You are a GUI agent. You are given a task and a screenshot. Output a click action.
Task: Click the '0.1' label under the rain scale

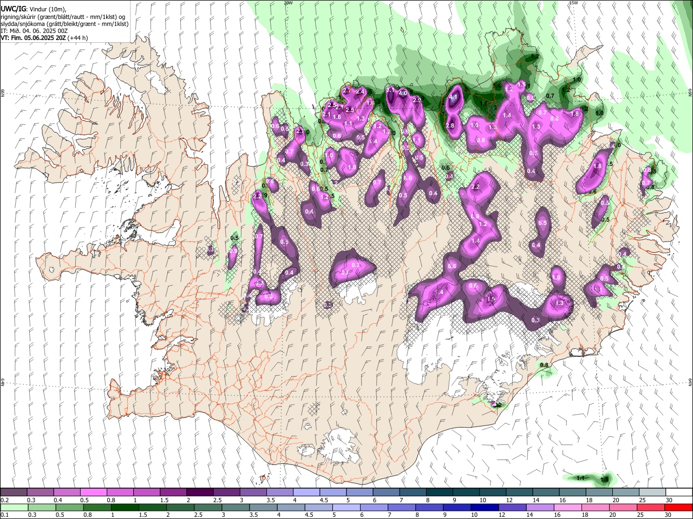pyautogui.click(x=5, y=515)
